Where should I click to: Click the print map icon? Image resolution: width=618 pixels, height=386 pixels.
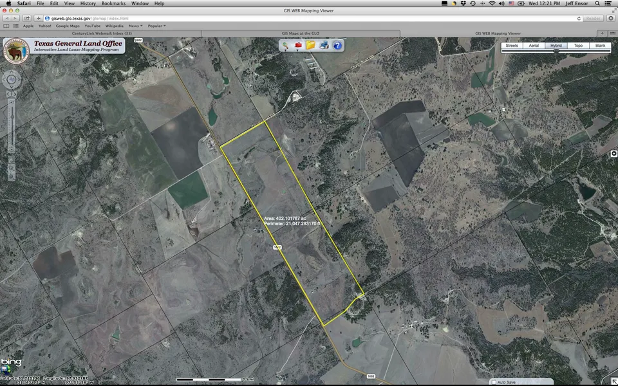coord(324,45)
